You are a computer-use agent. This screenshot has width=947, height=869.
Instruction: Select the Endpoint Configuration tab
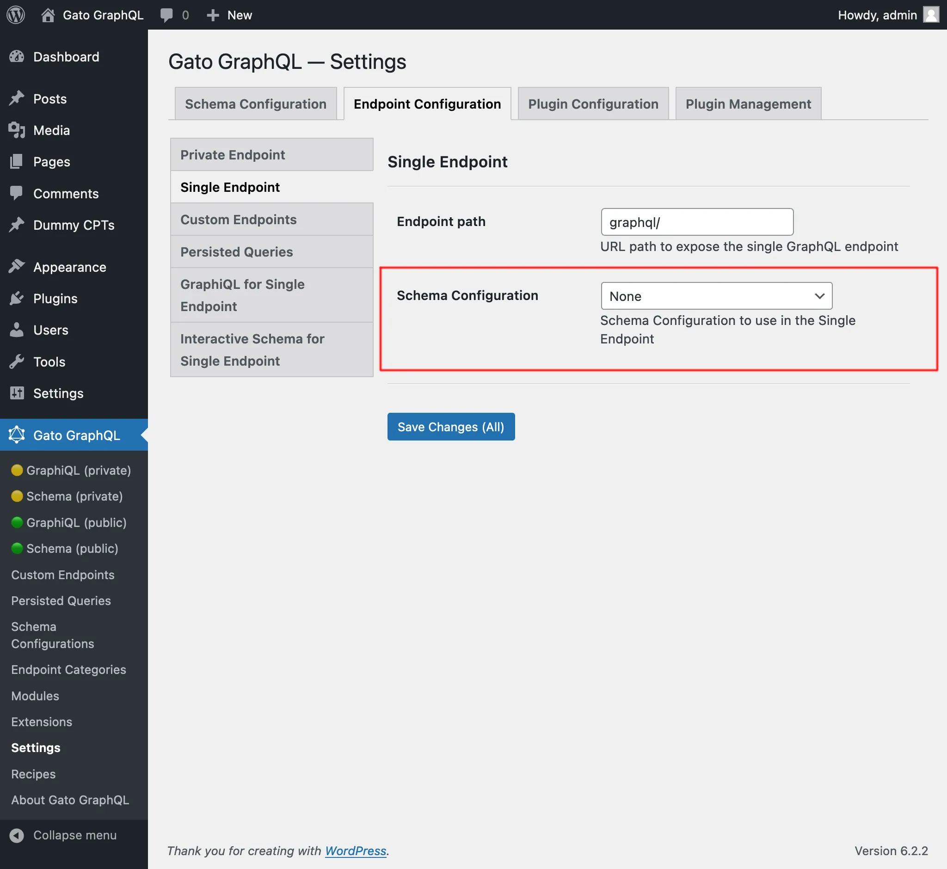pos(427,104)
